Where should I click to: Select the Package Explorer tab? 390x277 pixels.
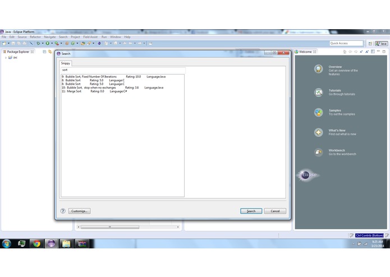pyautogui.click(x=18, y=52)
